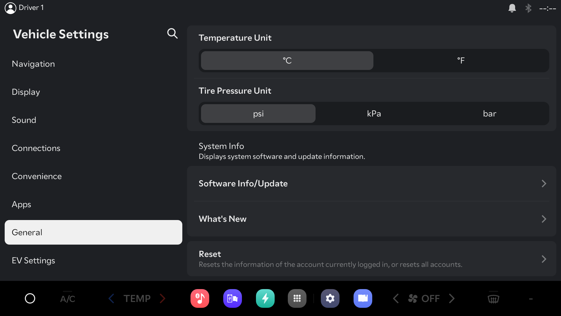
Task: Select Fahrenheit as temperature unit
Action: click(x=461, y=61)
